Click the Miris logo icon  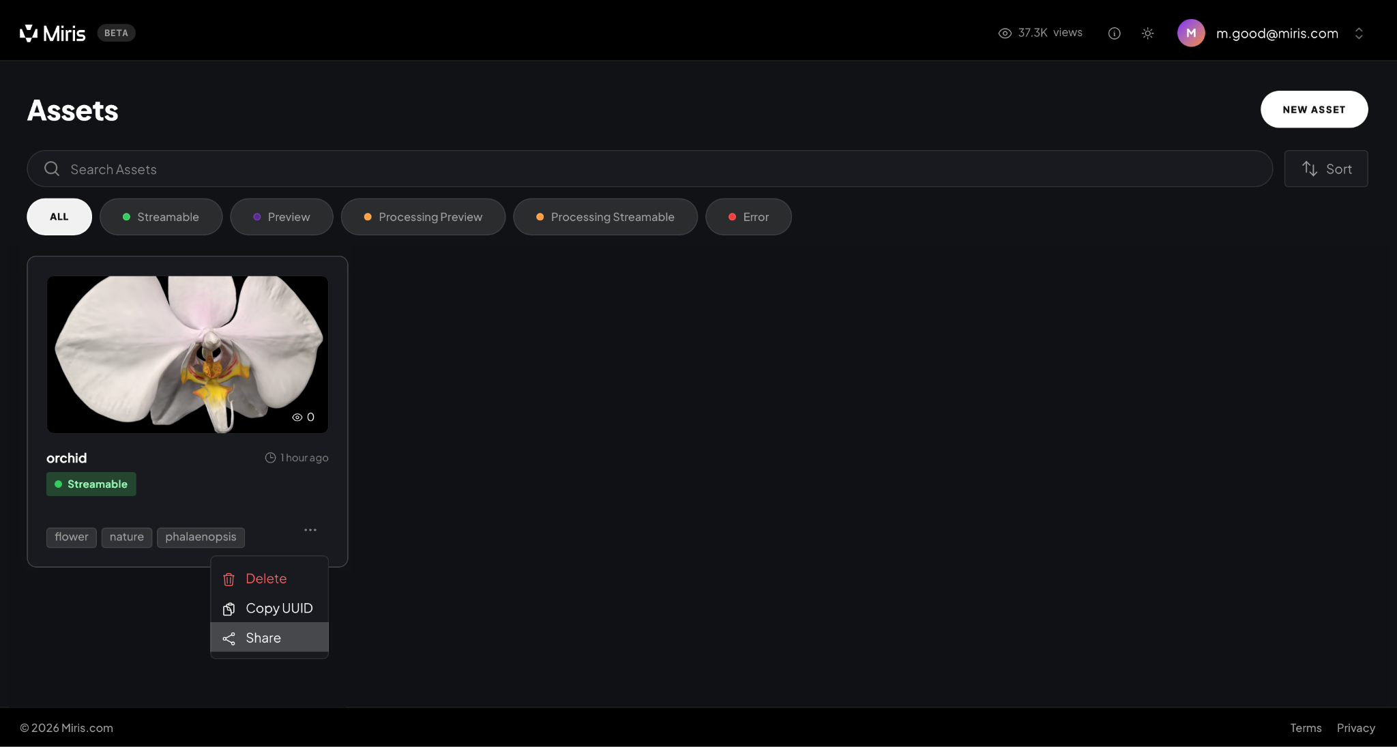(29, 33)
